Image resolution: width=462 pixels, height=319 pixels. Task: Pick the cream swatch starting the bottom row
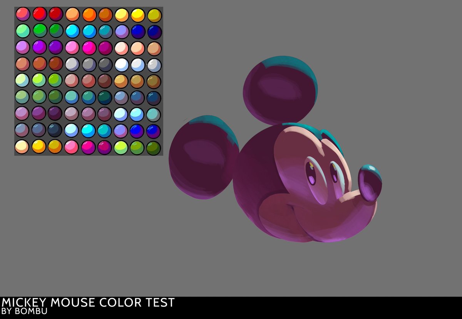click(x=22, y=147)
